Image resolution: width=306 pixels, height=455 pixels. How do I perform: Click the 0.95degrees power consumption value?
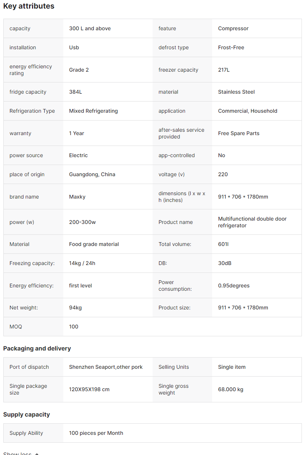(233, 286)
